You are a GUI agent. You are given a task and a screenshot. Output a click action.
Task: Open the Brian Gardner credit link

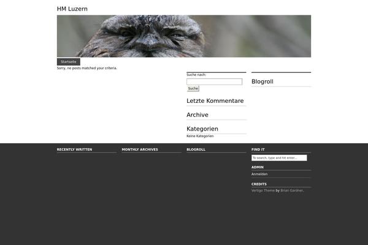tap(292, 190)
